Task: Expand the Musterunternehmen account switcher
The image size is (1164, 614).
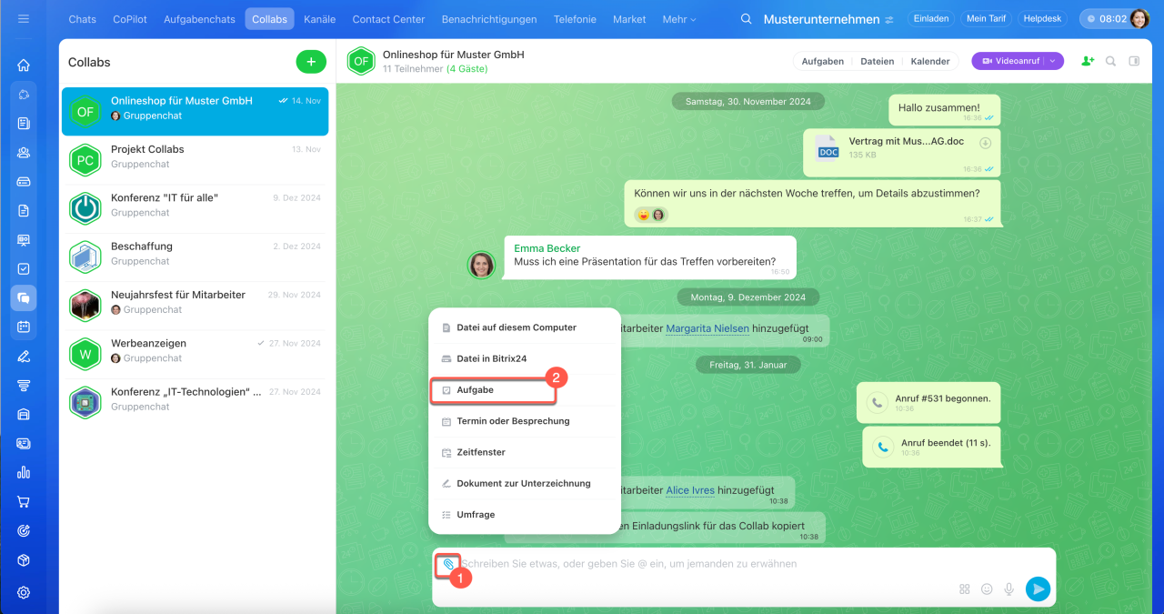Action: point(888,20)
